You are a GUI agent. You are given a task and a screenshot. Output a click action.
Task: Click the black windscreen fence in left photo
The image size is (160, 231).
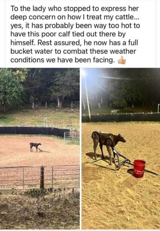(x=34, y=131)
